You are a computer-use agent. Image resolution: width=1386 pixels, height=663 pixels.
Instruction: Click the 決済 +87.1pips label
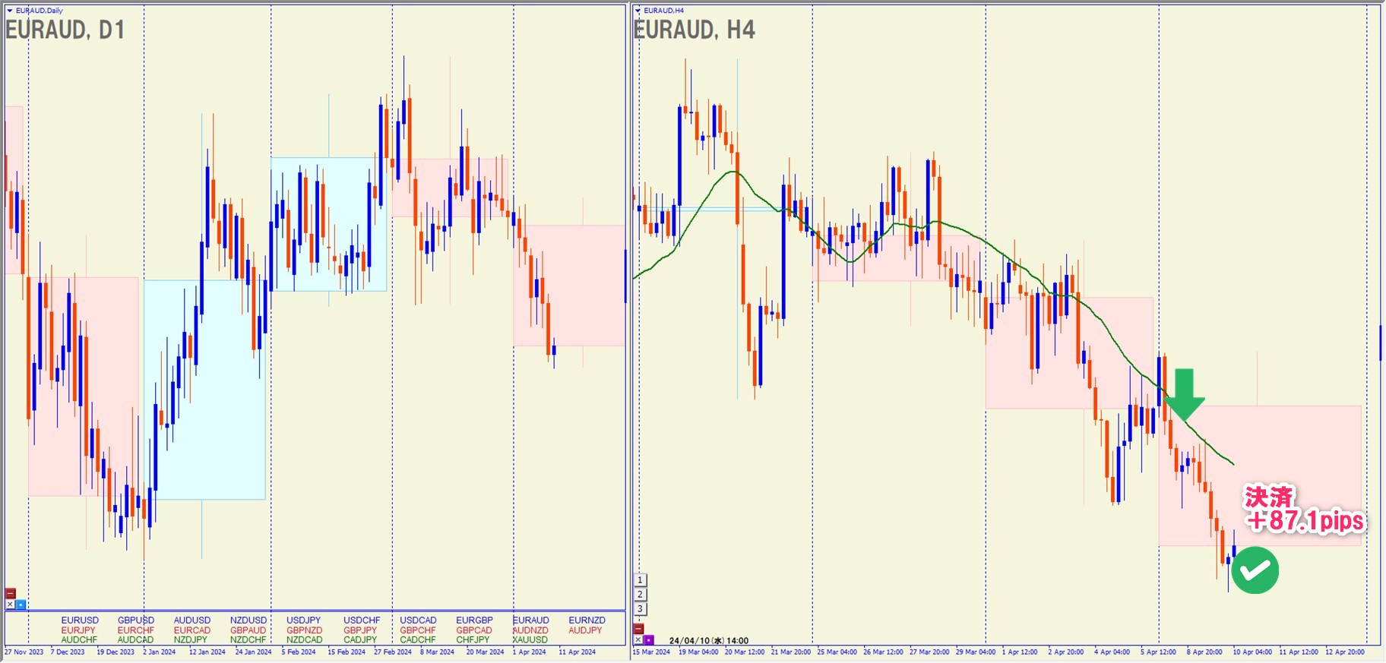pos(1303,510)
